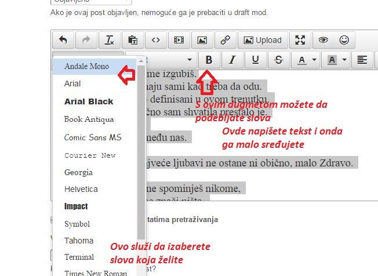
Task: Open the emoticons smiley icon
Action: 344,40
